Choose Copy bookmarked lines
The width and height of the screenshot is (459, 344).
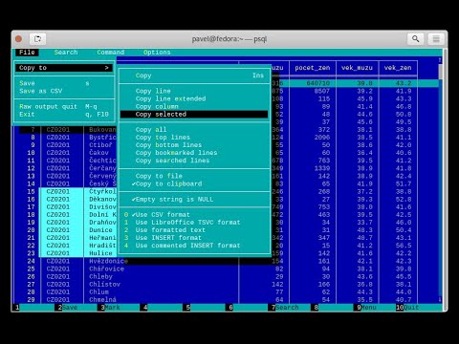point(194,153)
